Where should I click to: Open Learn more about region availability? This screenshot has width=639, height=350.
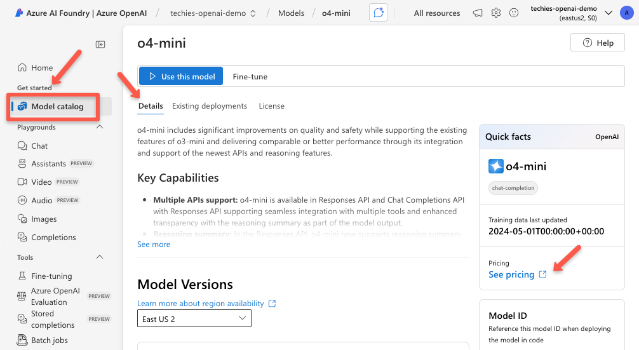[201, 303]
